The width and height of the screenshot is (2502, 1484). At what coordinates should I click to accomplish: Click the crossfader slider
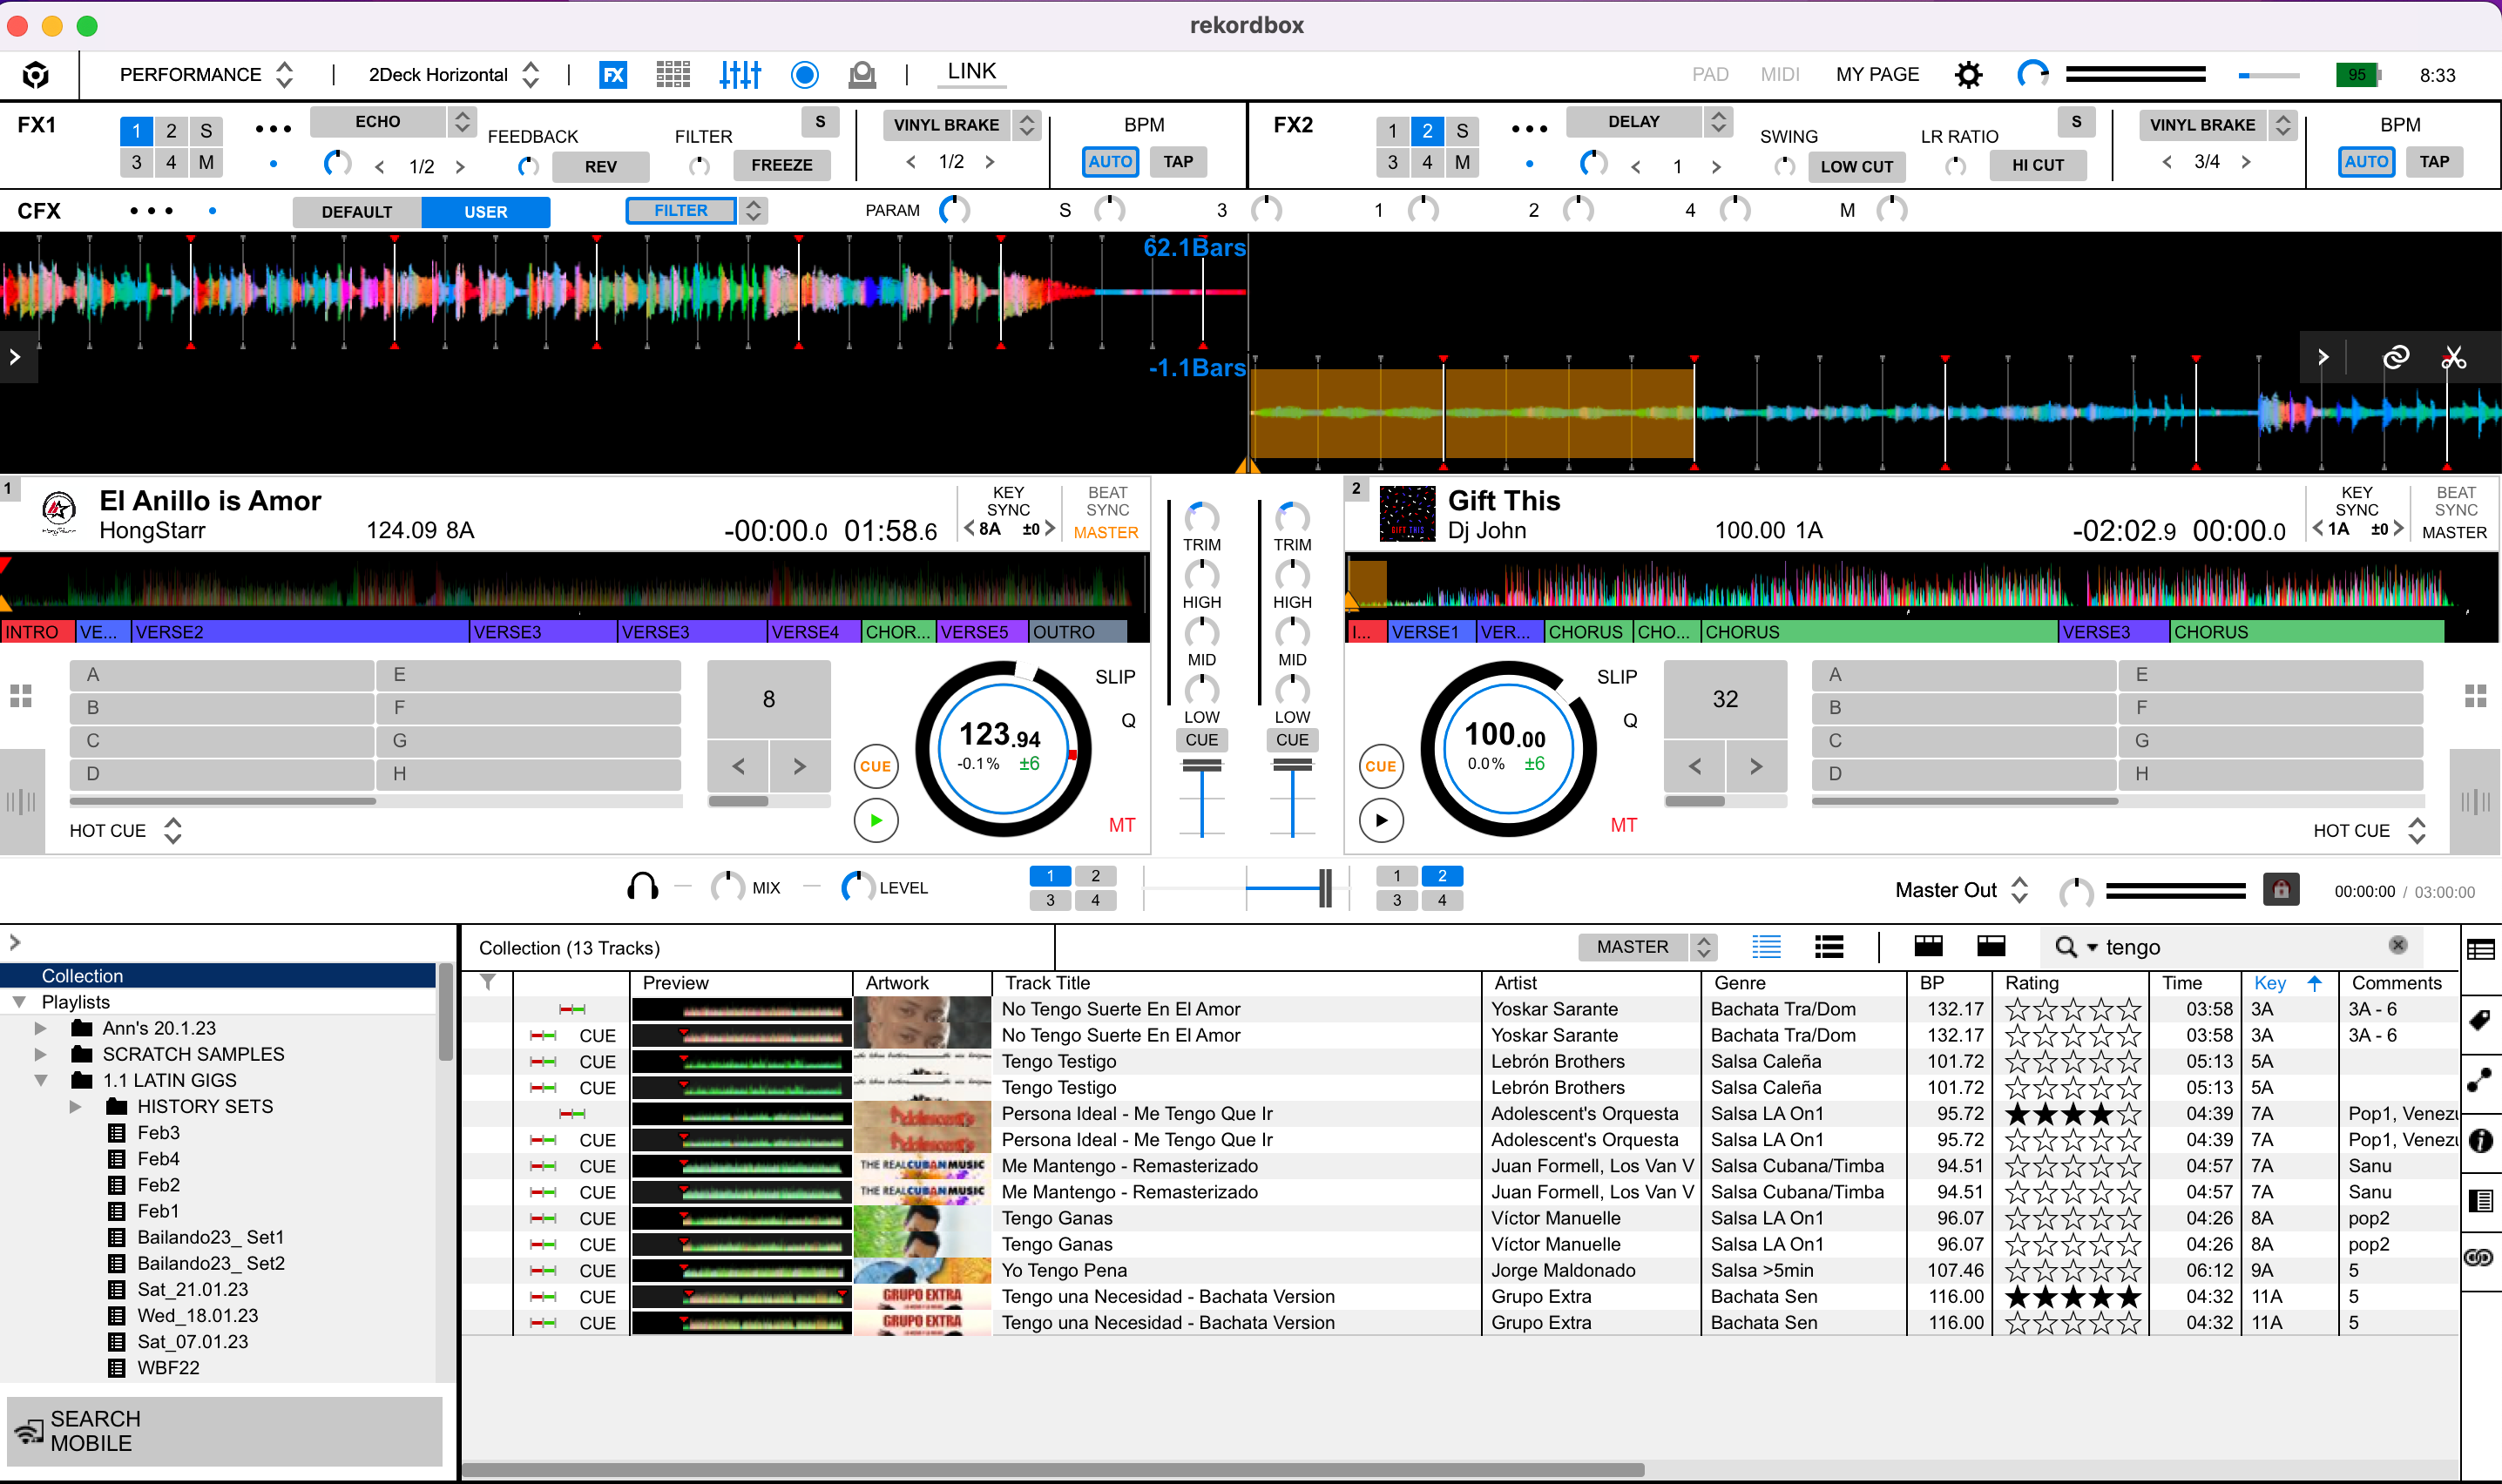(1324, 888)
